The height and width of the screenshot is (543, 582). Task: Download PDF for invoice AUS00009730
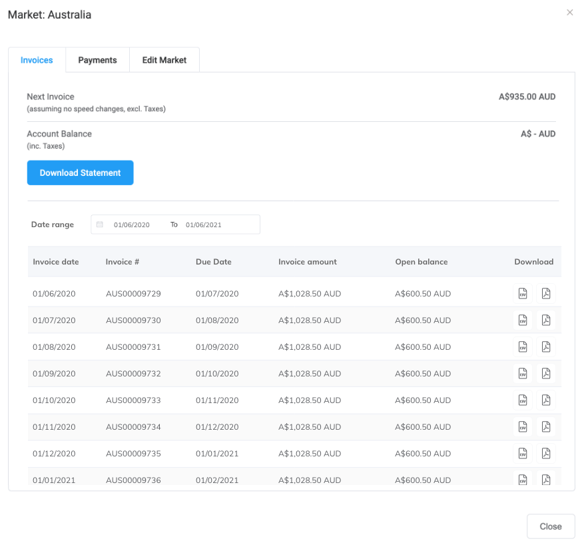(x=545, y=320)
